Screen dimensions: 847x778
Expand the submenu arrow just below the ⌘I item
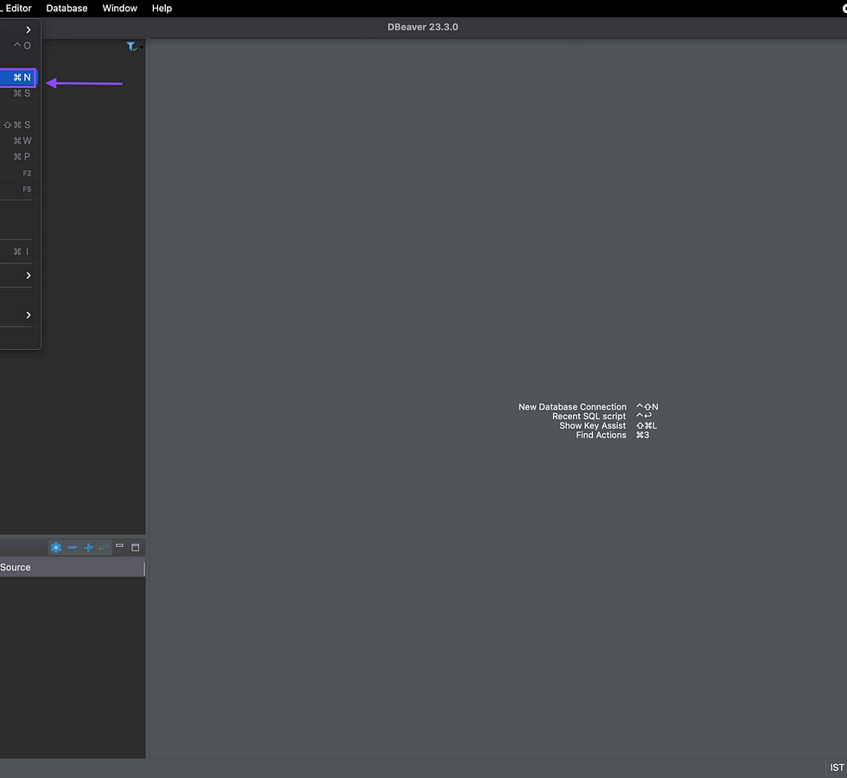28,276
